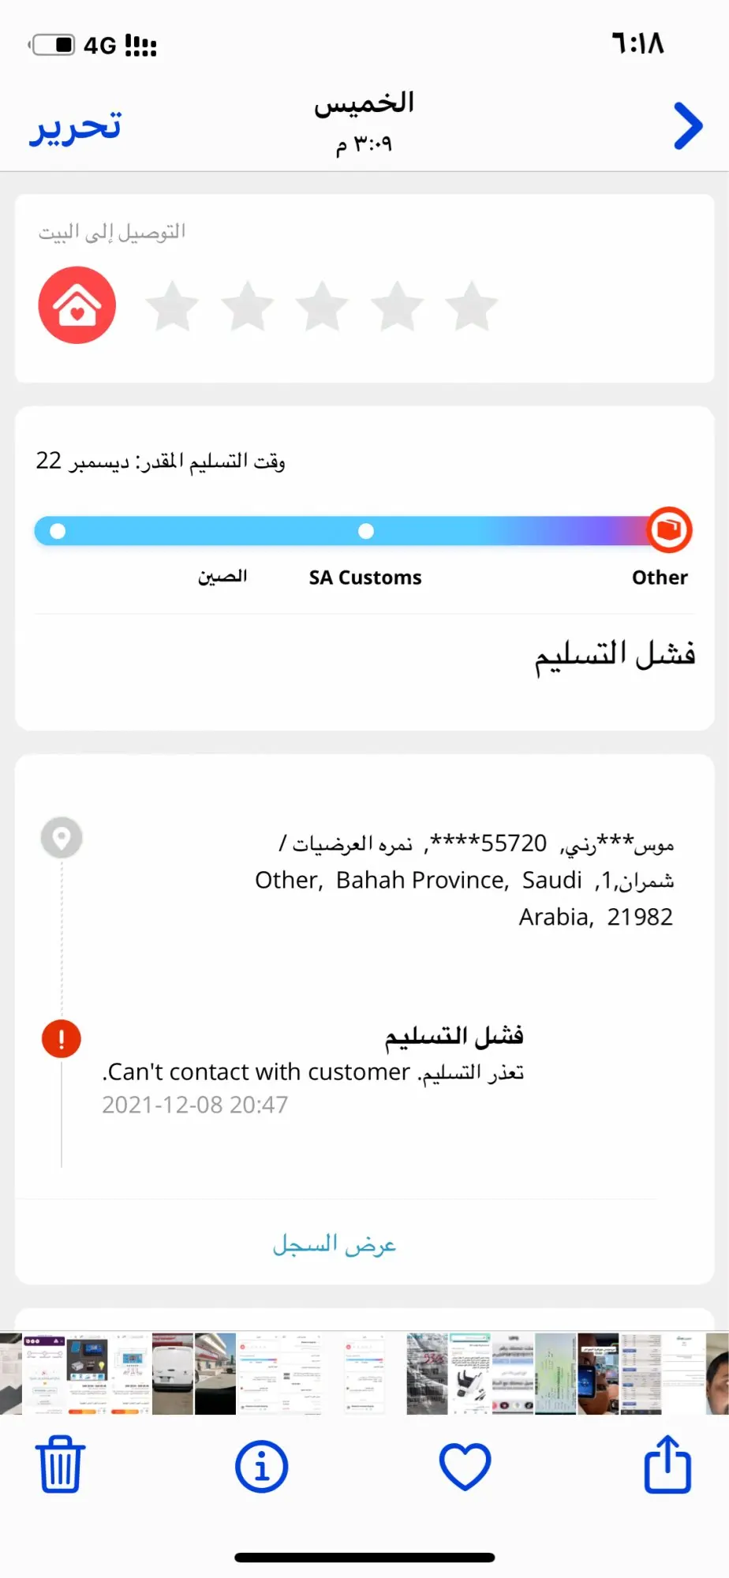Tap the red delivery failed alert icon

click(62, 1038)
